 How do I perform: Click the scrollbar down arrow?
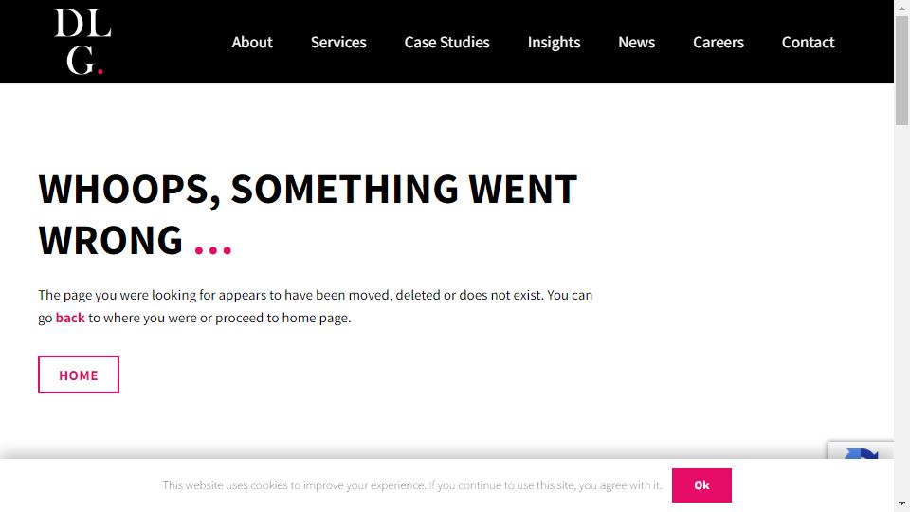point(901,503)
